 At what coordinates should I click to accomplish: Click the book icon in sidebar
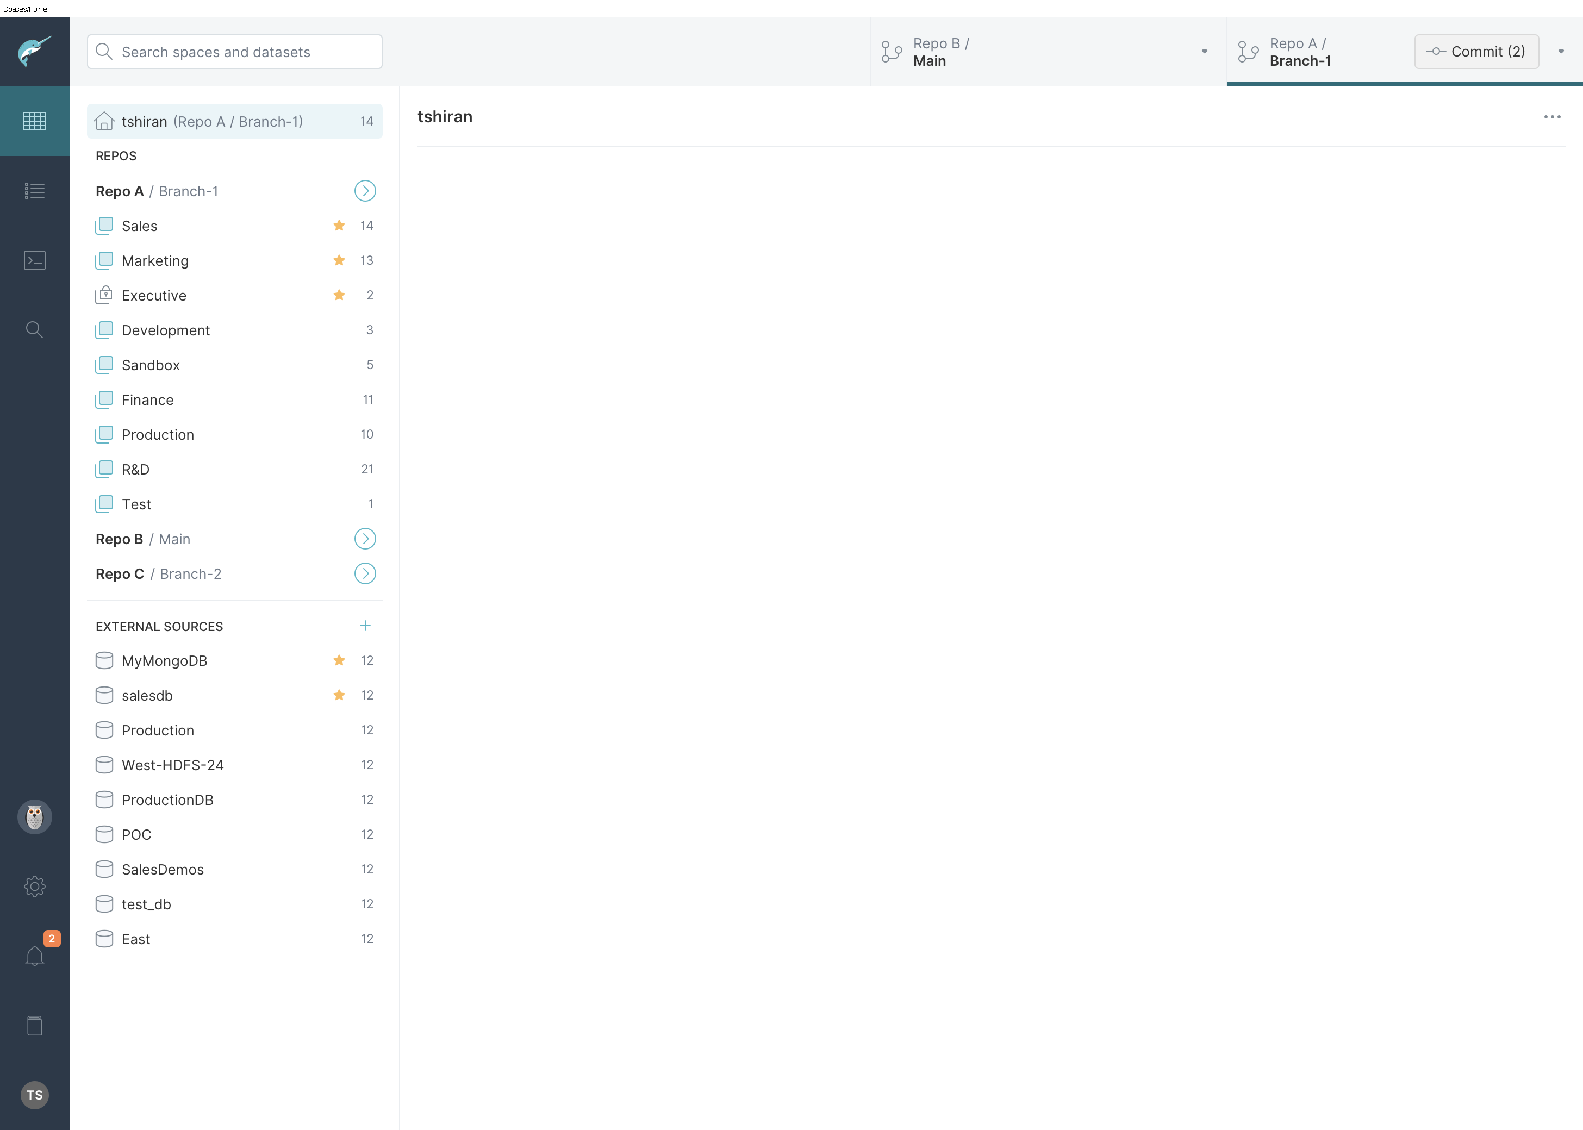click(34, 1026)
